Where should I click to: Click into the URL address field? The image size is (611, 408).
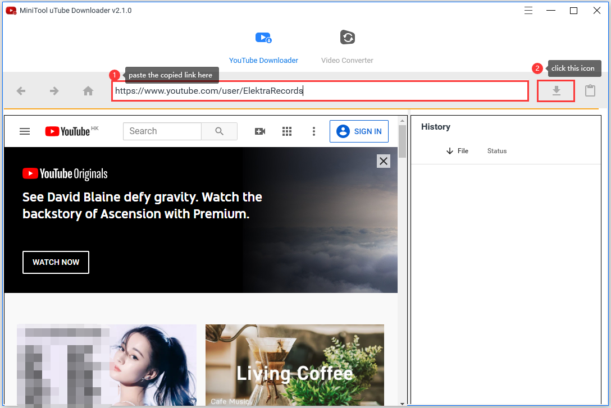tap(320, 91)
